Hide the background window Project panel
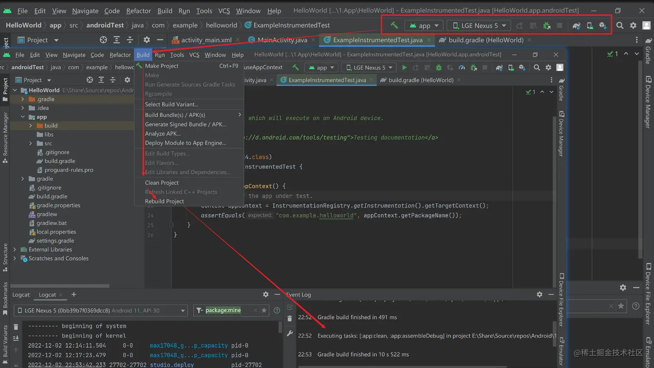This screenshot has height=368, width=654. (160, 40)
